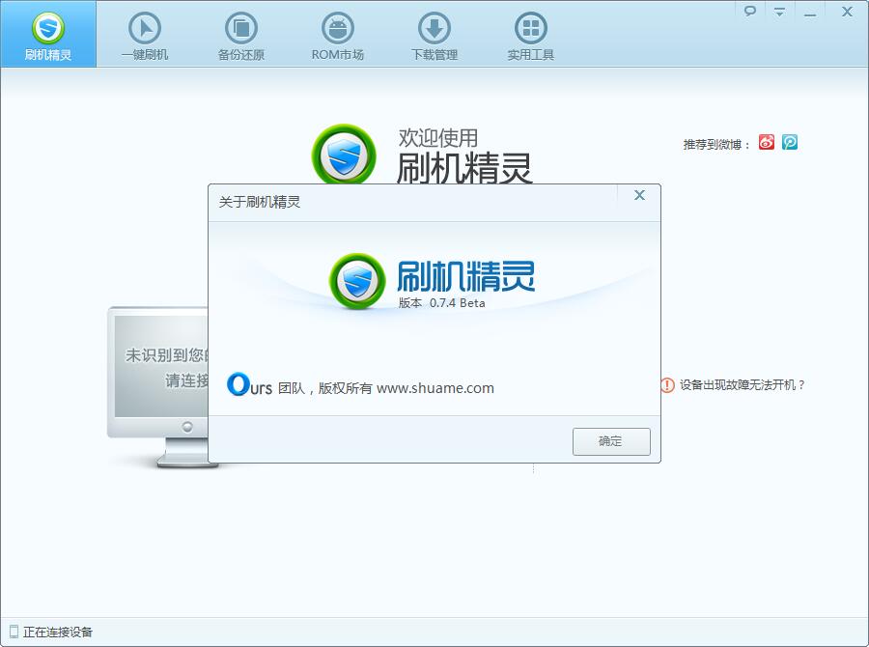Open the title bar dropdown menu arrow
Viewport: 869px width, 647px height.
779,11
